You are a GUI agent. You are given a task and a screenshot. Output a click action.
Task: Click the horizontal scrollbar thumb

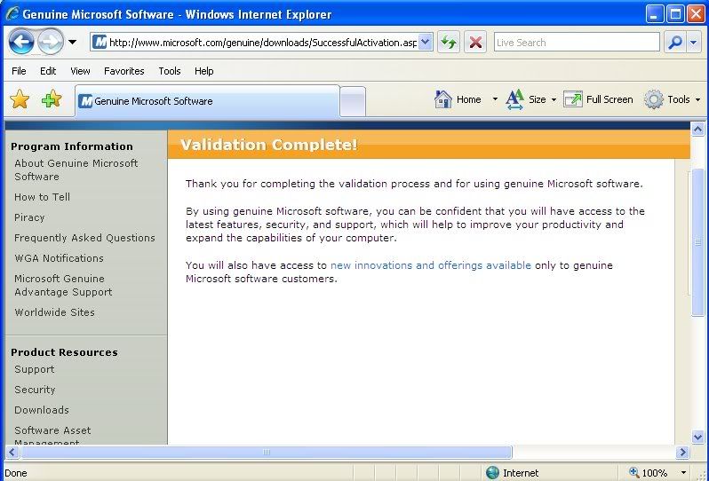(267, 452)
